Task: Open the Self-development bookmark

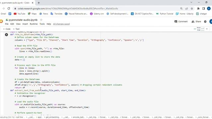Action: 117,14
